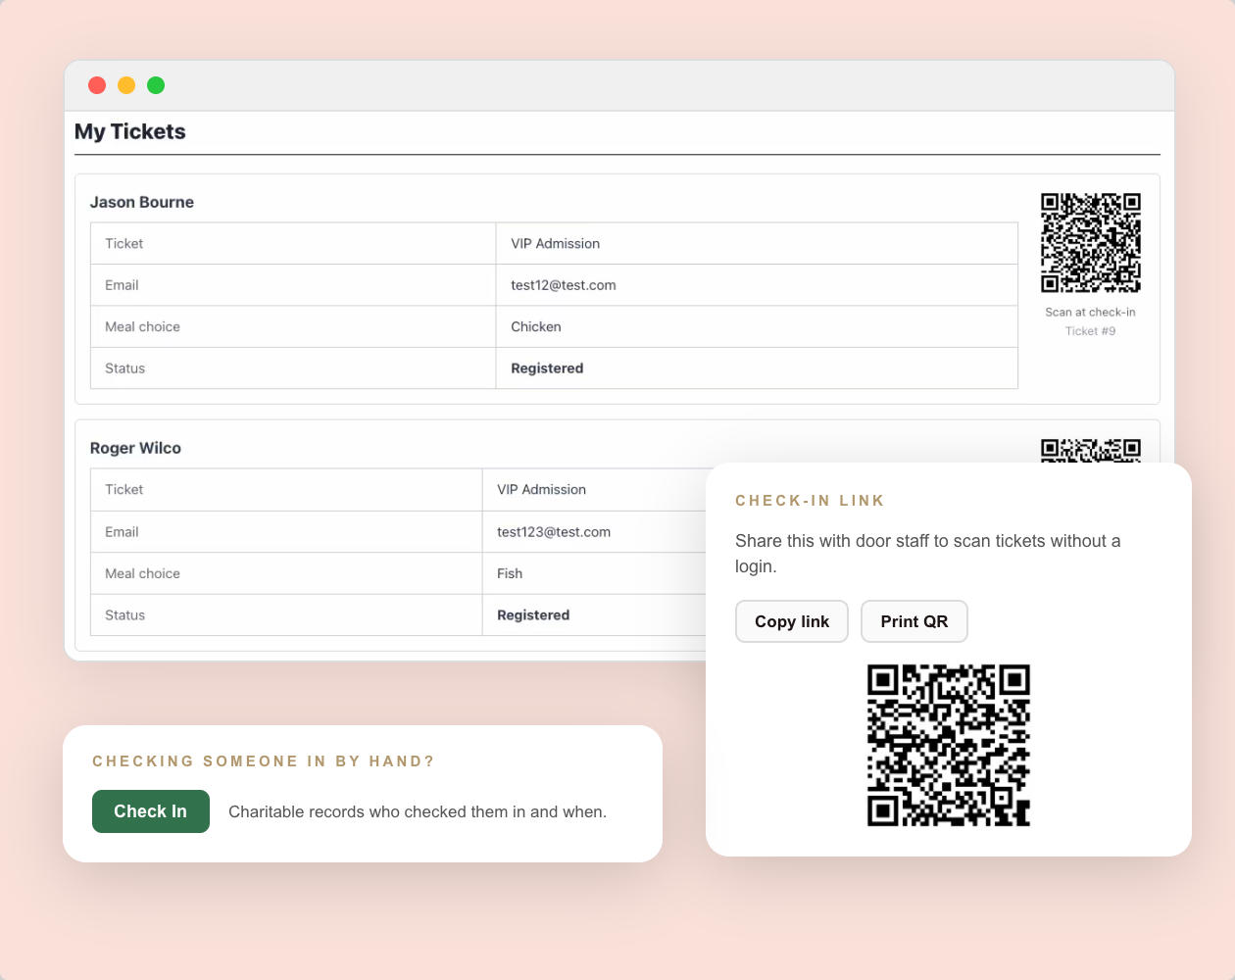This screenshot has height=980, width=1235.
Task: Click Jason Bourne's VIP Admission cell
Action: point(757,243)
